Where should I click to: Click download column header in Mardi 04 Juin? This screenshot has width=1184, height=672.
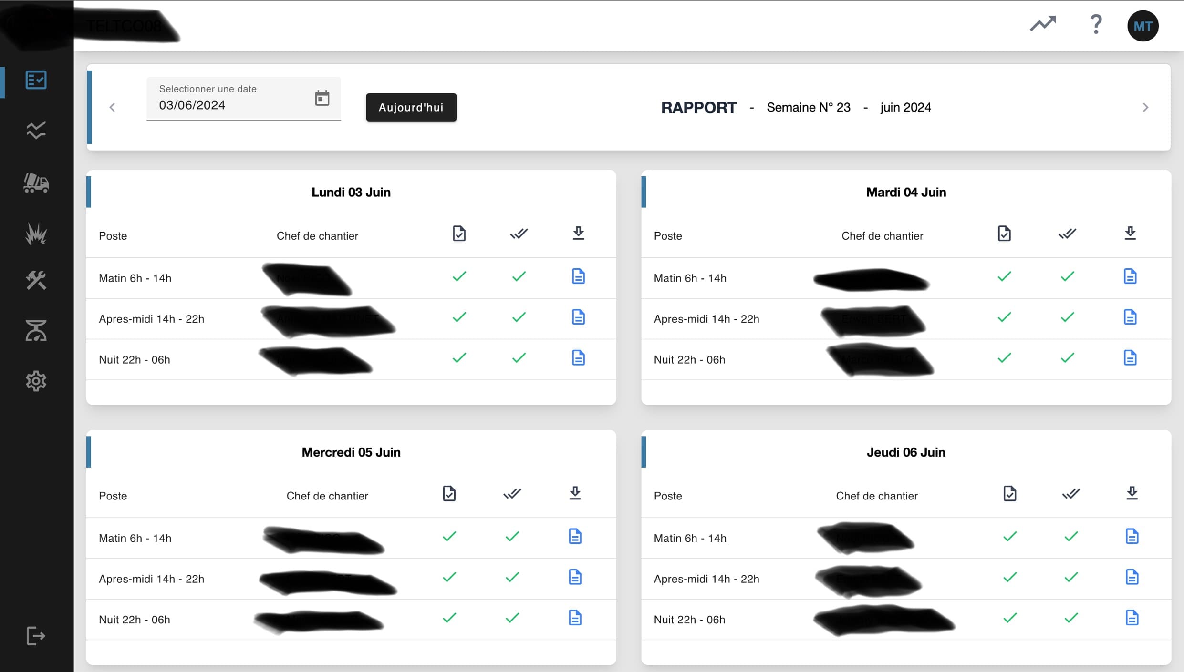1130,234
